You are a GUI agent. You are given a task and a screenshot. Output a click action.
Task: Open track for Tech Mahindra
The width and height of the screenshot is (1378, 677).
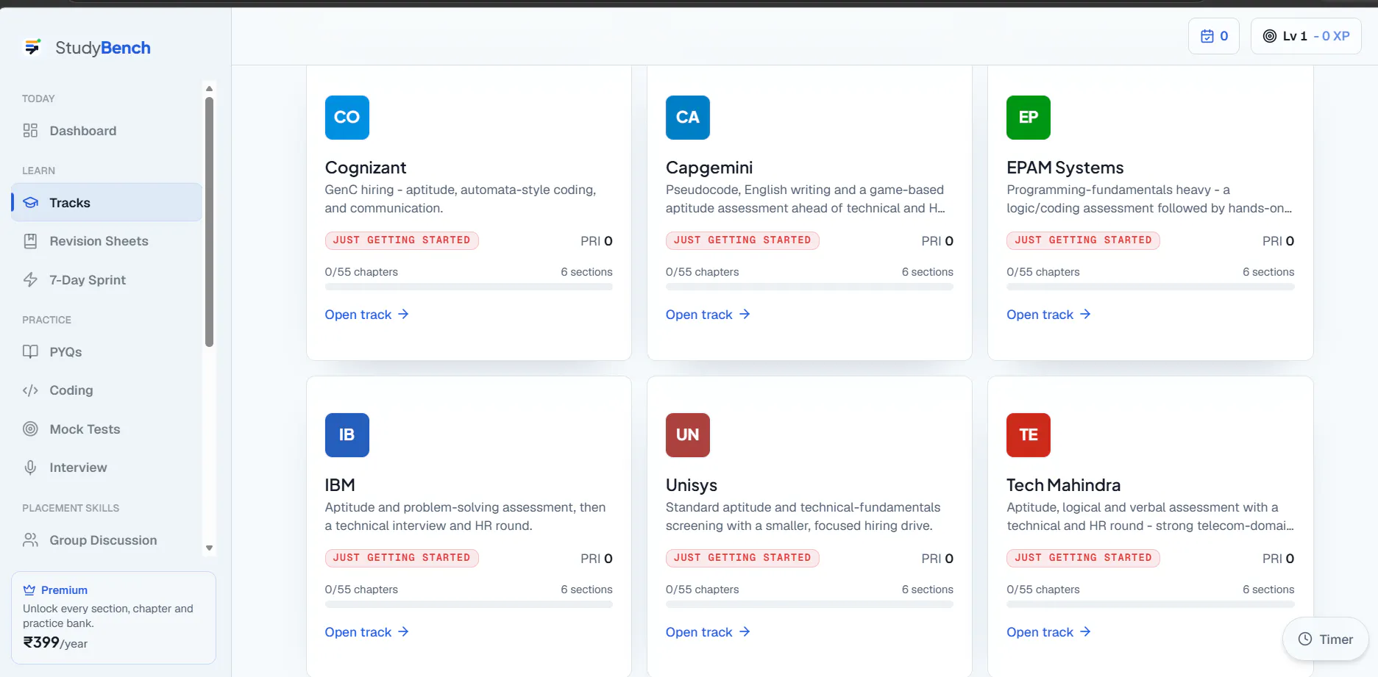(x=1048, y=632)
